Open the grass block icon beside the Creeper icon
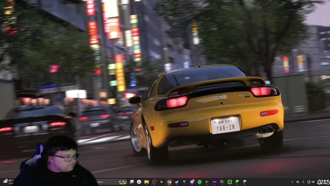 point(237,182)
